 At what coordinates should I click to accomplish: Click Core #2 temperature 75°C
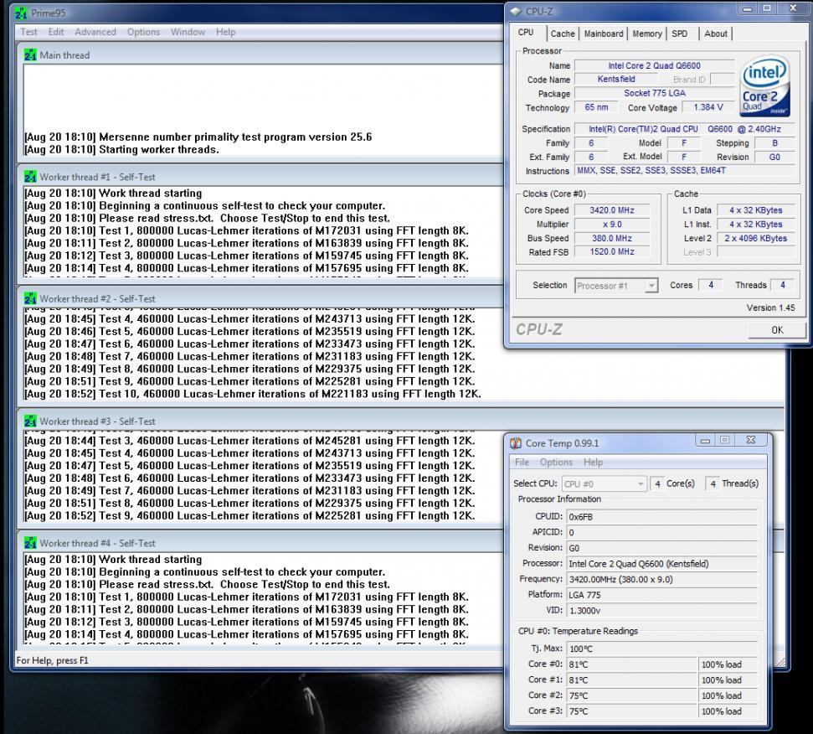point(632,695)
